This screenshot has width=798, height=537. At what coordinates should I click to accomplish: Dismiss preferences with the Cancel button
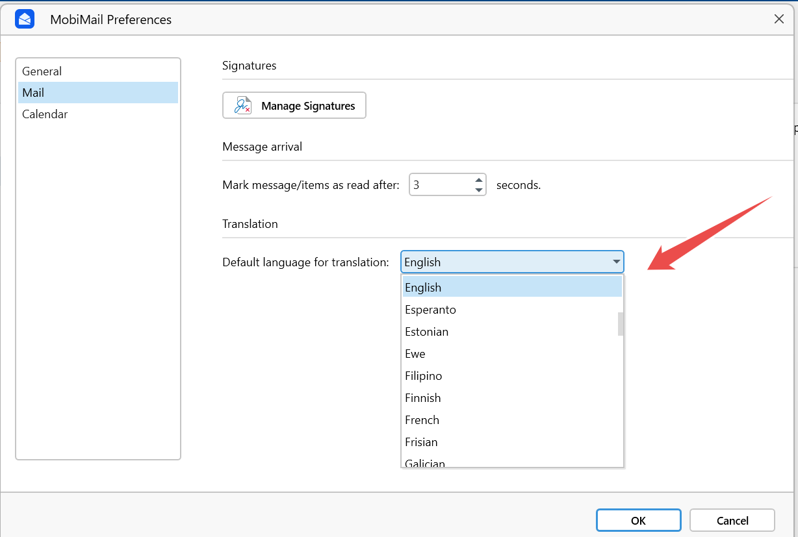732,520
